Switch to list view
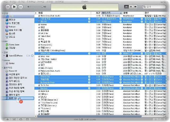Screen dimensions: 170x122 (x=126, y=7)
